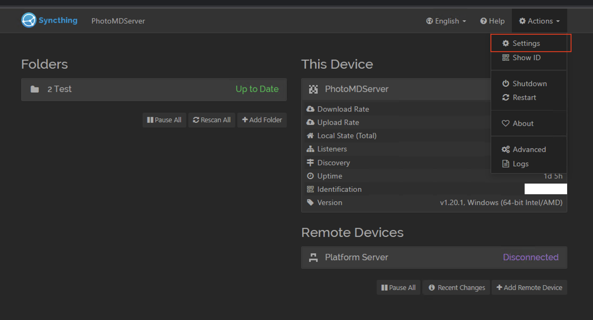Click the gear icon beside Actions
This screenshot has width=593, height=320.
[522, 21]
